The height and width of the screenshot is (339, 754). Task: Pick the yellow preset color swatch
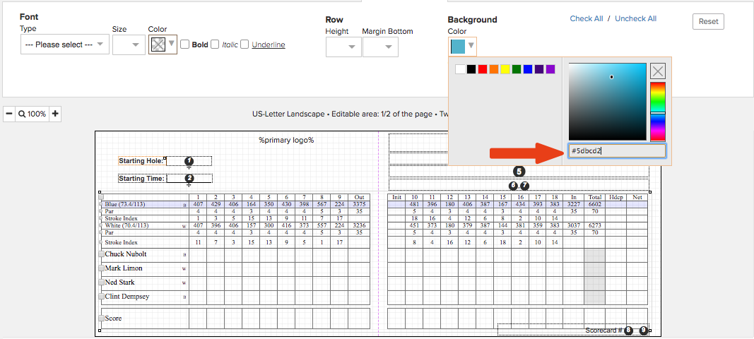click(505, 69)
